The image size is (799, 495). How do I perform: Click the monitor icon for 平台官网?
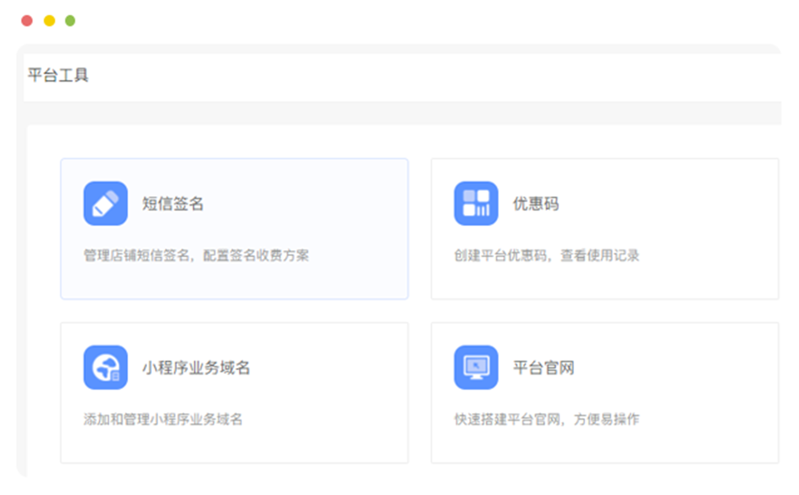(x=476, y=368)
